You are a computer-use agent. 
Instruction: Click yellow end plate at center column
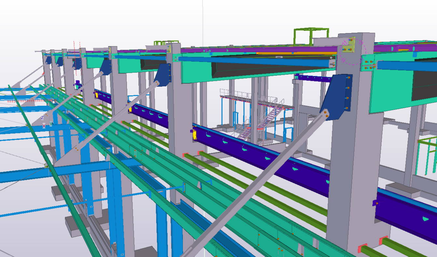[x=194, y=134]
